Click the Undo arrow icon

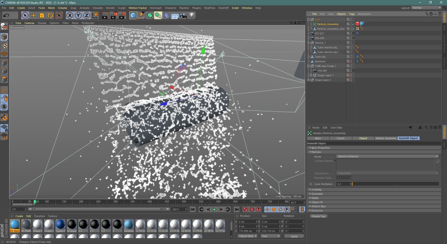pos(6,15)
